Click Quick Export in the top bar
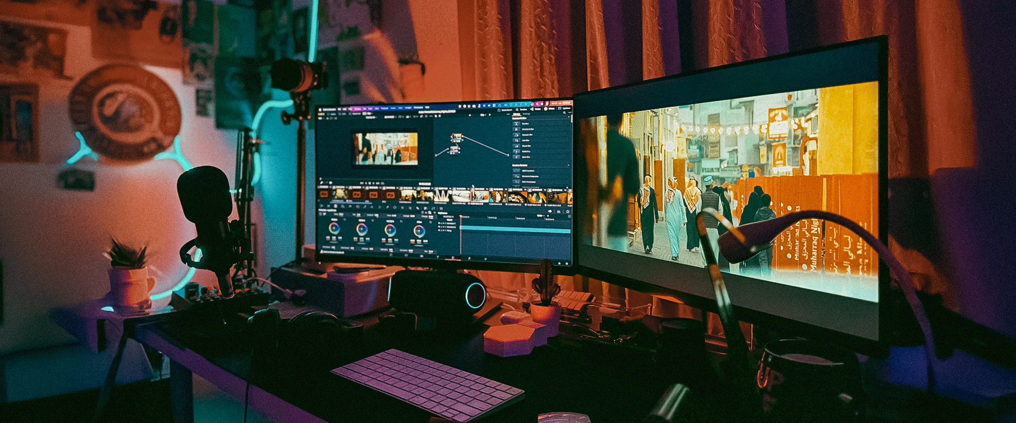The height and width of the screenshot is (423, 1016). point(505,110)
